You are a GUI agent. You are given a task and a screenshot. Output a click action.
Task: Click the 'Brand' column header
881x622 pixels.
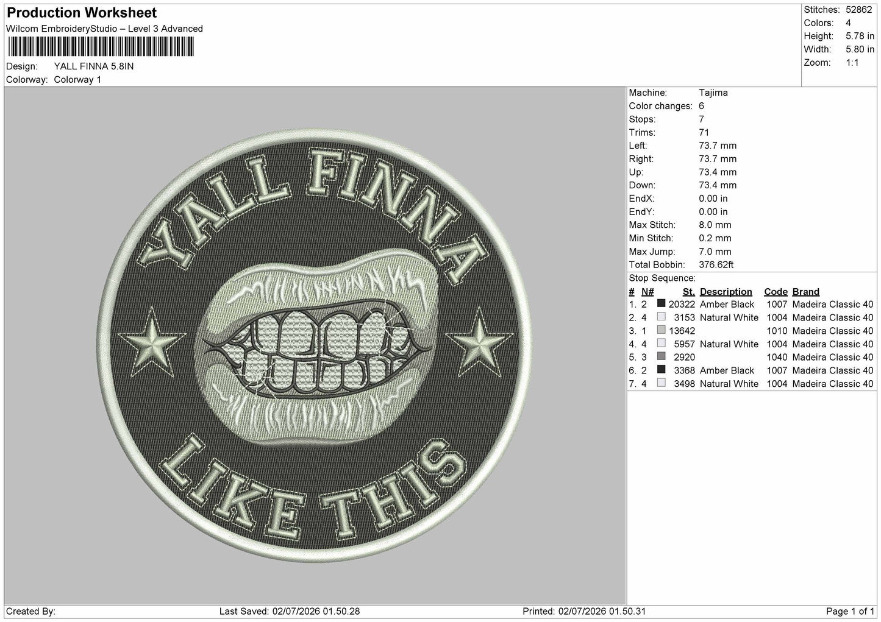(806, 292)
